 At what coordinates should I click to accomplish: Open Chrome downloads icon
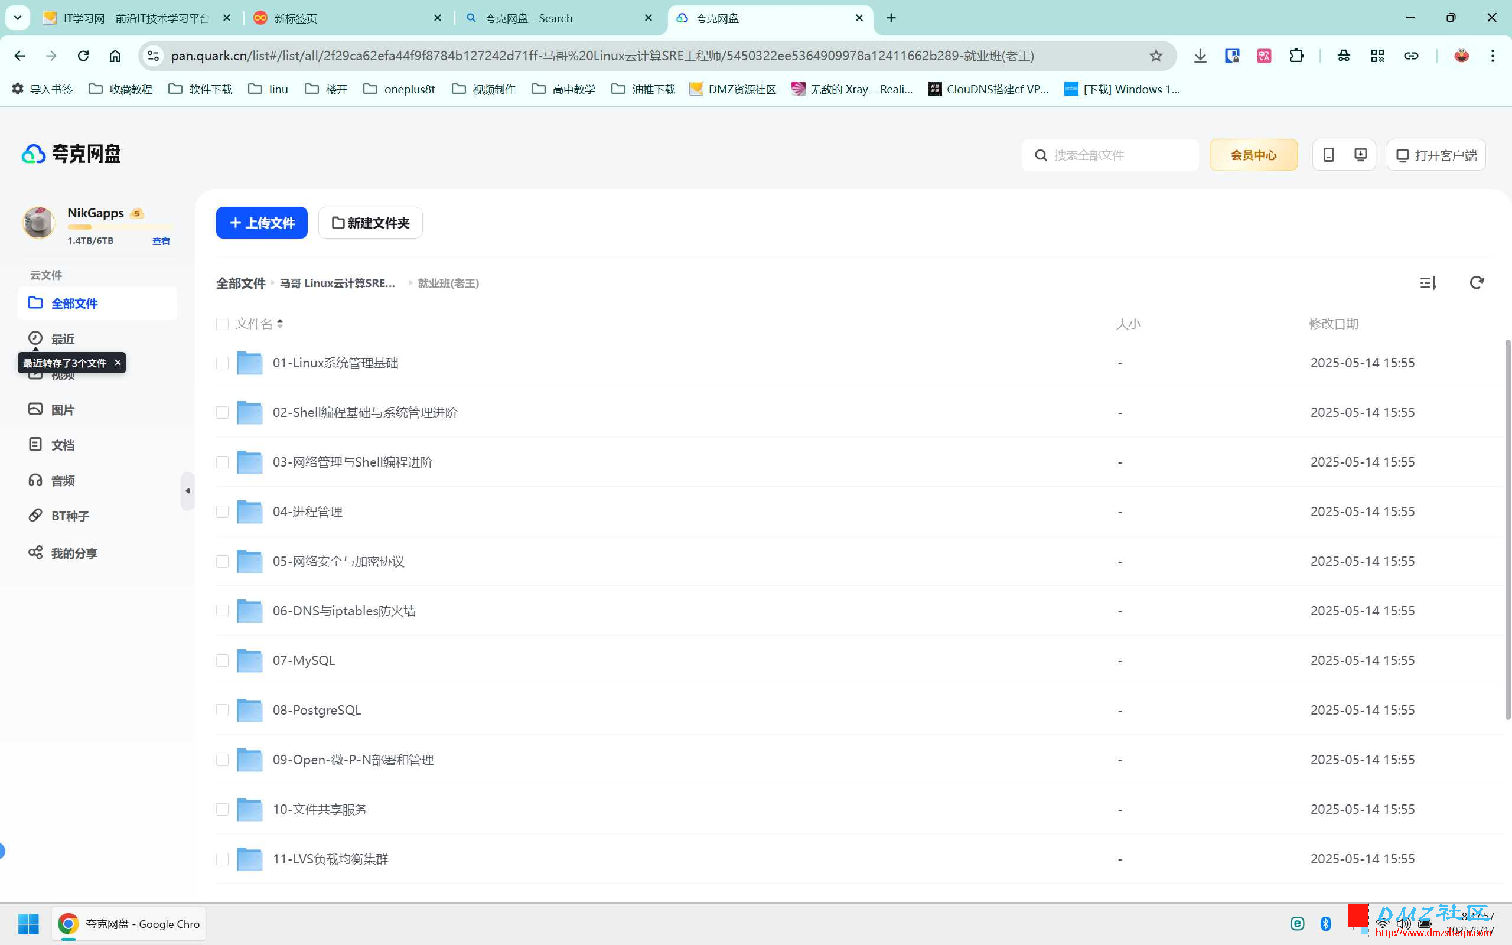coord(1200,56)
